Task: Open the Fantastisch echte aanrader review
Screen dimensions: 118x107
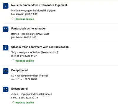Action: coord(29,29)
